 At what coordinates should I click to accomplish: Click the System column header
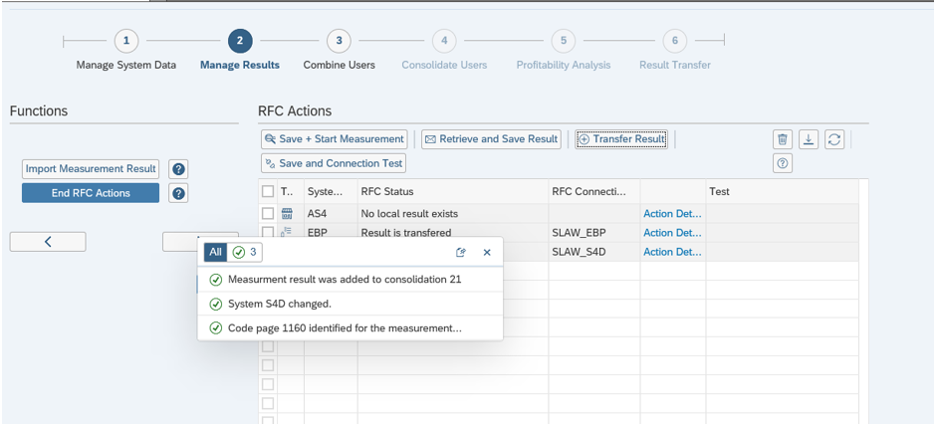tap(331, 192)
